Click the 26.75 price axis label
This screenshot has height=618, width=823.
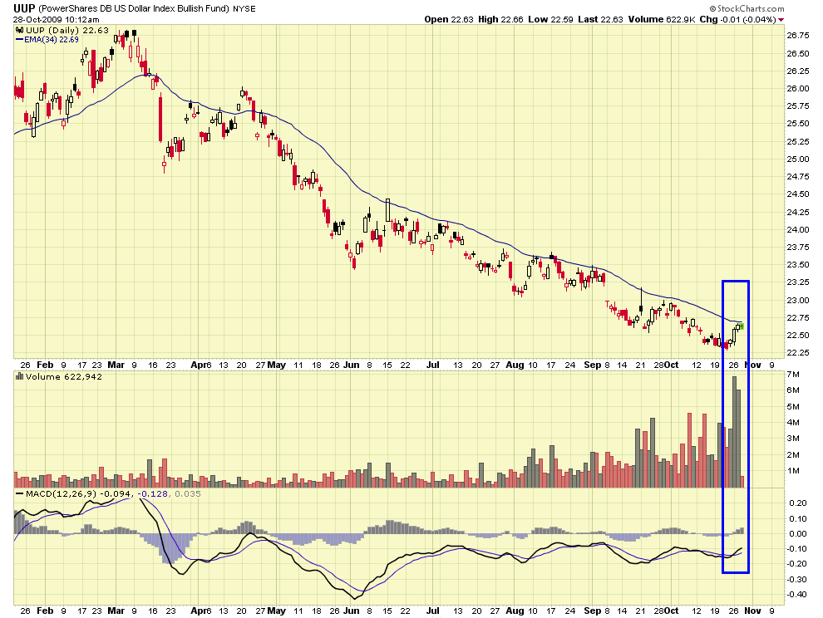click(798, 36)
